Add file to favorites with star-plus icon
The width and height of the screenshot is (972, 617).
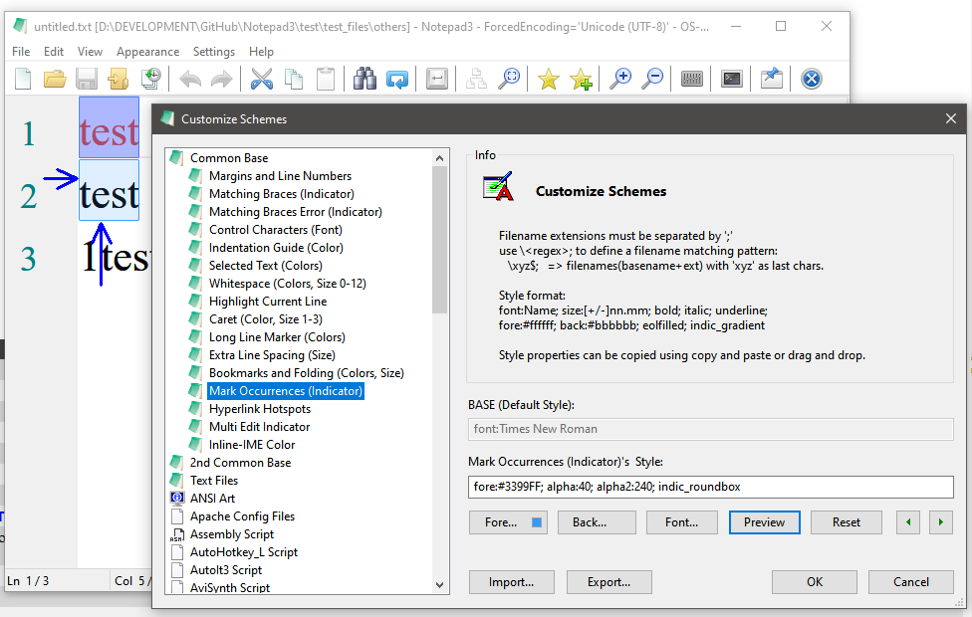coord(581,78)
